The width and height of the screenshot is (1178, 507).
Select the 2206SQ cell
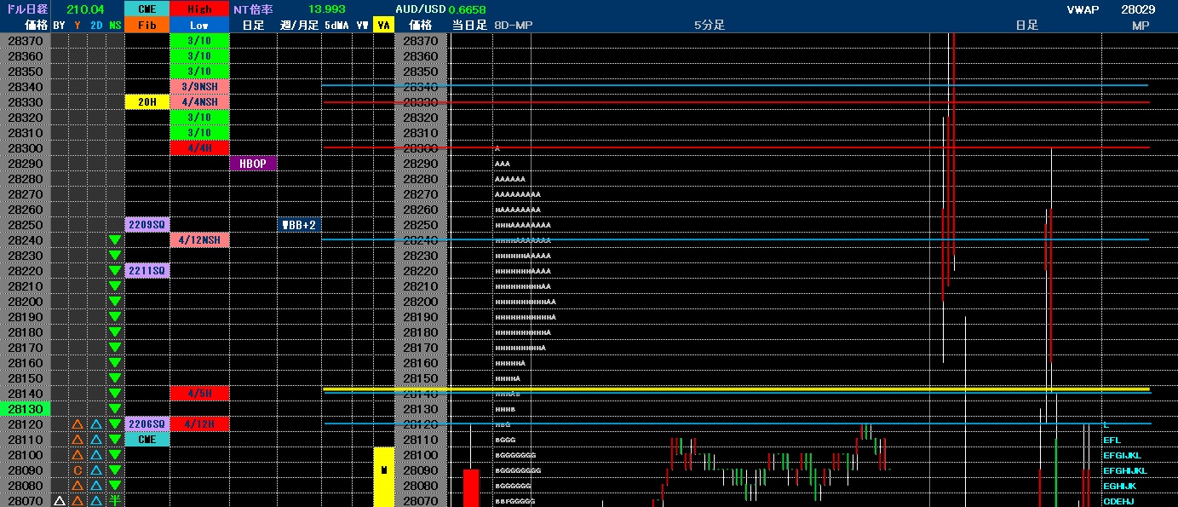(x=147, y=424)
